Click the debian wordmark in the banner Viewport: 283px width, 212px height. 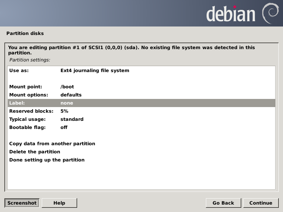pos(231,14)
